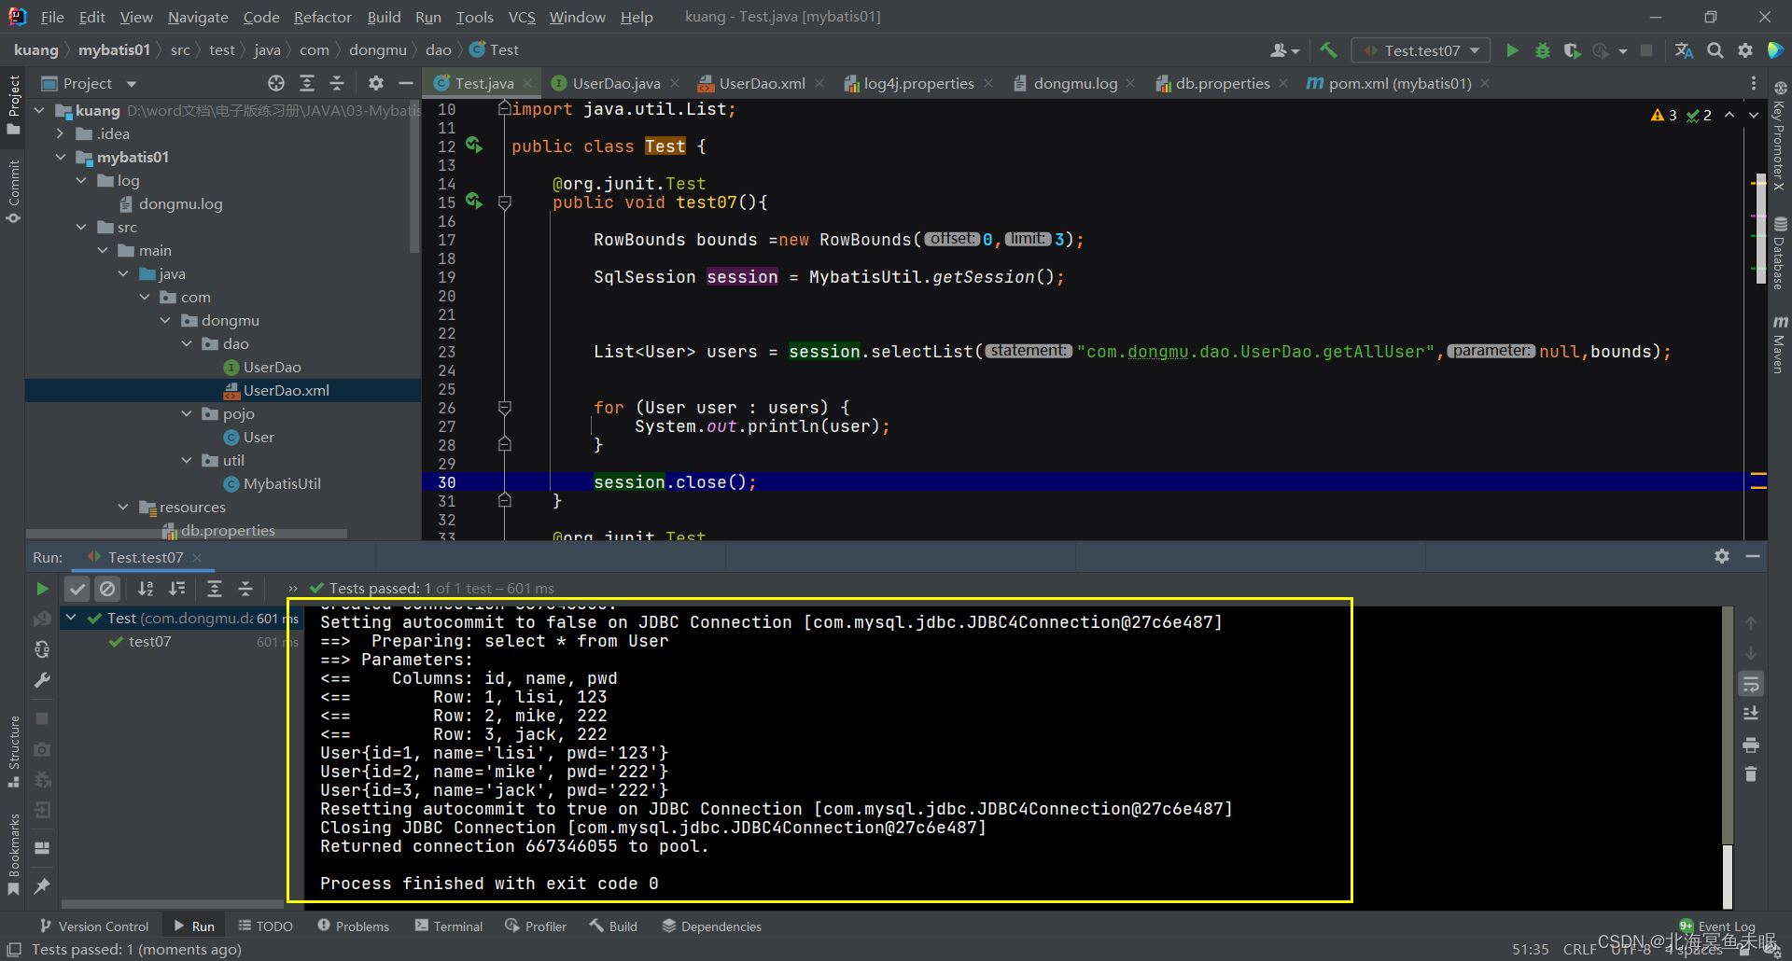Open Search Everywhere magnifier

[1715, 50]
